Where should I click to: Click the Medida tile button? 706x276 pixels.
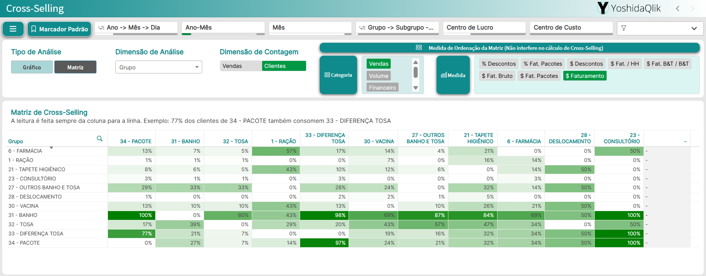[x=453, y=75]
